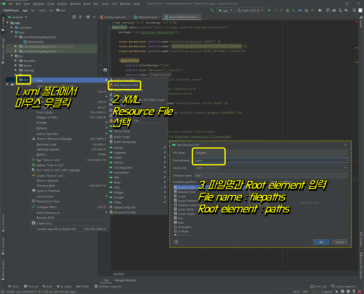Switch to the Merged Manifest tab
This screenshot has width=364, height=294.
pos(125,280)
